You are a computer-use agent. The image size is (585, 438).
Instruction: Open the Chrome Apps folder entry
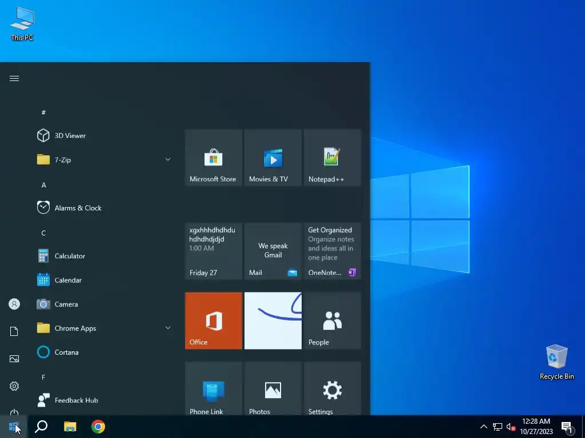click(x=103, y=328)
